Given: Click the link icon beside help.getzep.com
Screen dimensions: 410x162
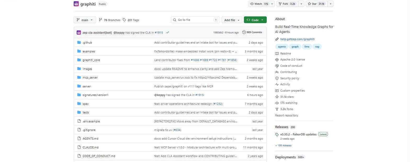Looking at the screenshot, I should coord(277,39).
